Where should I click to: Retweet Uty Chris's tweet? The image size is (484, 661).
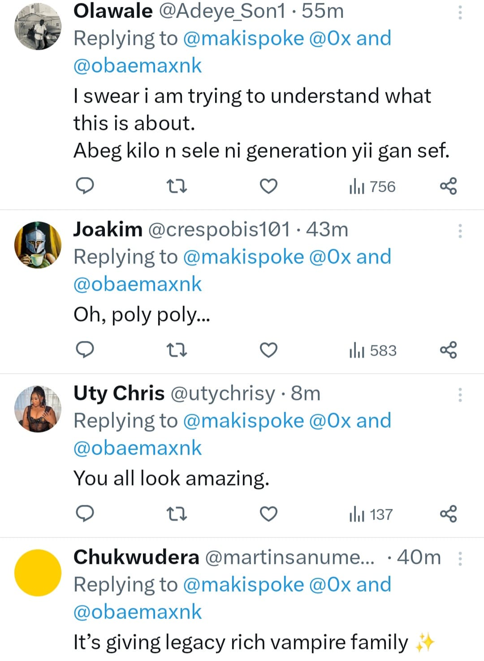tap(176, 514)
